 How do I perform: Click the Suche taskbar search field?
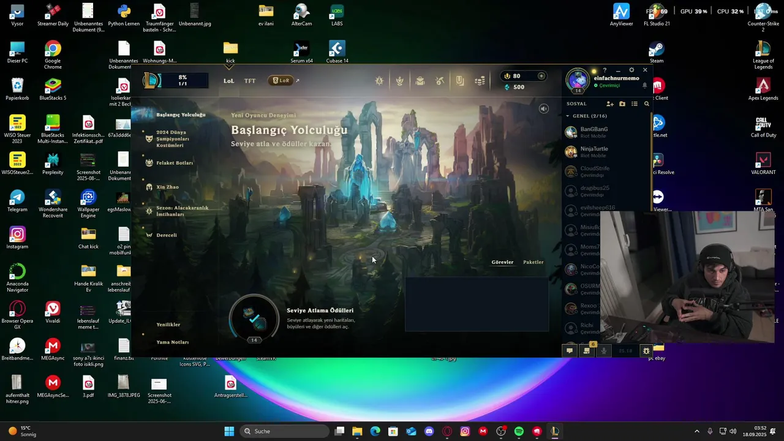click(285, 431)
